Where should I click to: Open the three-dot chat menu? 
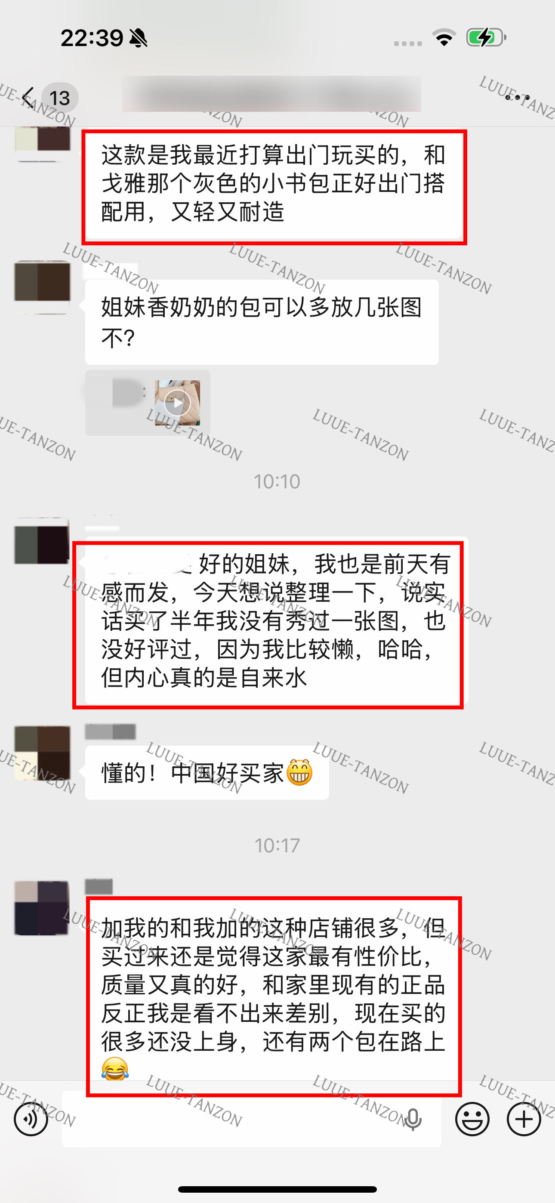[518, 98]
